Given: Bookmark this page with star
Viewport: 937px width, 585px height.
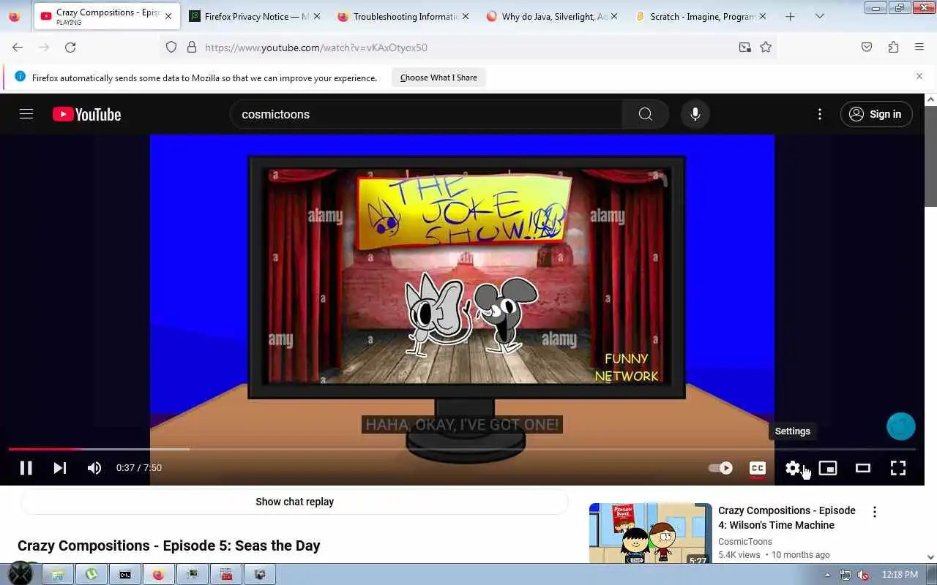Looking at the screenshot, I should [x=766, y=47].
